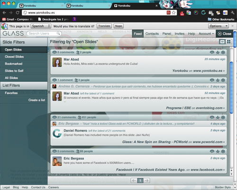Bookmark Mar Abad's Yorokobu slide with star
The image size is (237, 190).
click(x=218, y=53)
